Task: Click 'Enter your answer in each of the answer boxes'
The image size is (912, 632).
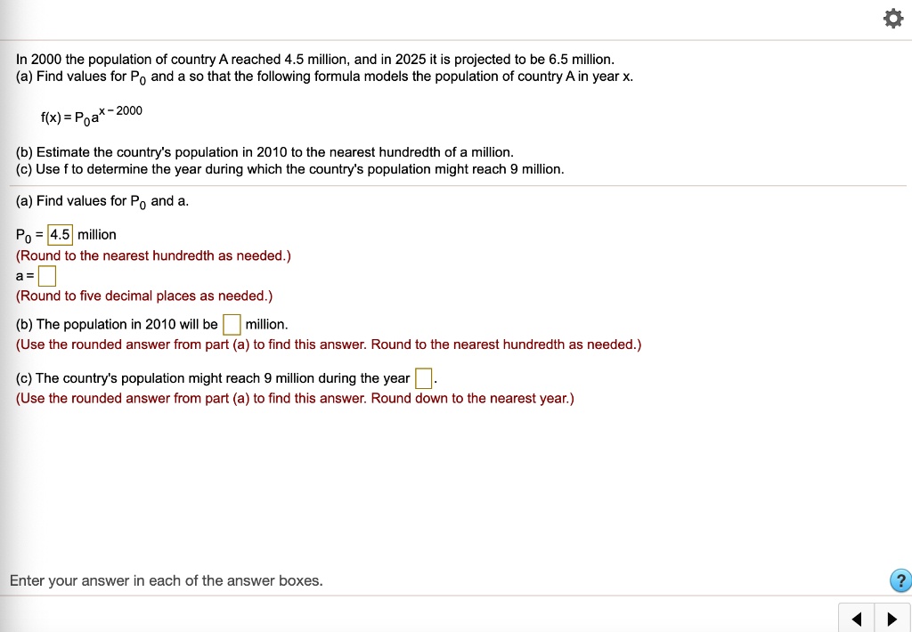Action: [166, 581]
